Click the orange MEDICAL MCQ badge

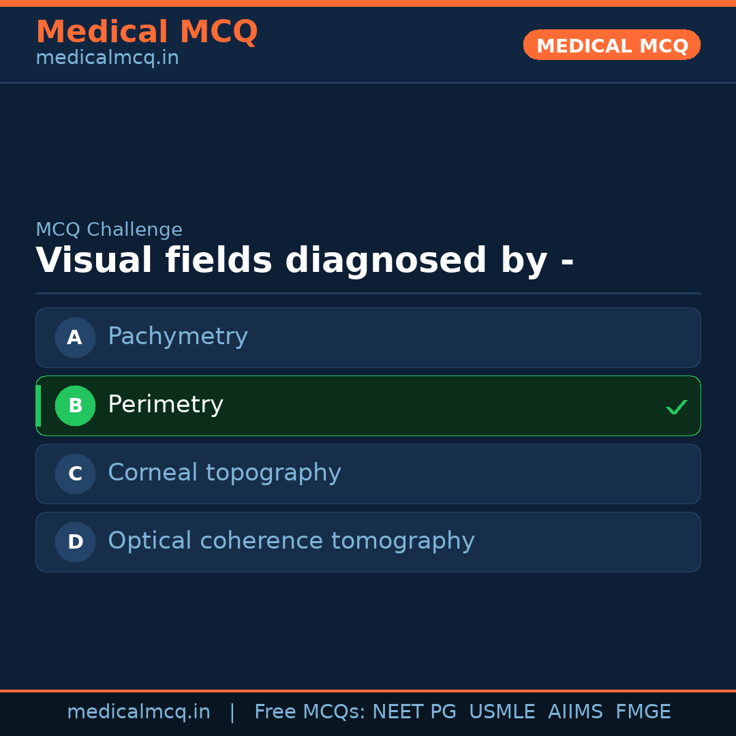tap(611, 45)
